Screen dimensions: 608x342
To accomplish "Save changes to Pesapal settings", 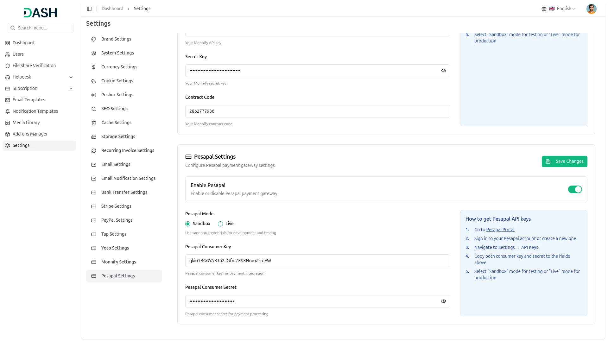I will coord(564,161).
